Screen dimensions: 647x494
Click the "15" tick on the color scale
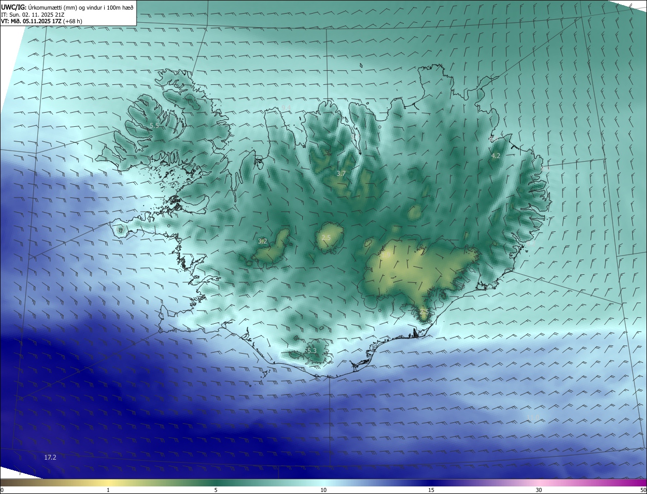pos(431,490)
